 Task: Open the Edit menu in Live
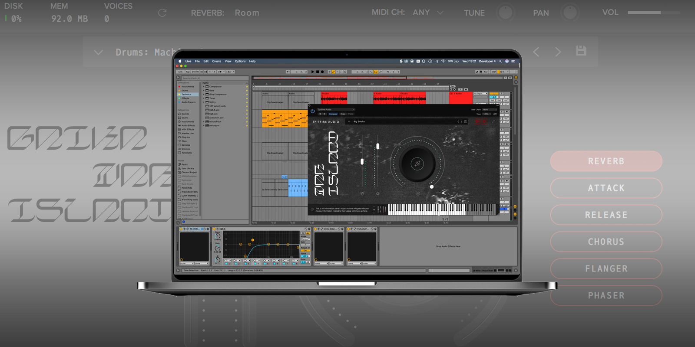click(x=206, y=61)
